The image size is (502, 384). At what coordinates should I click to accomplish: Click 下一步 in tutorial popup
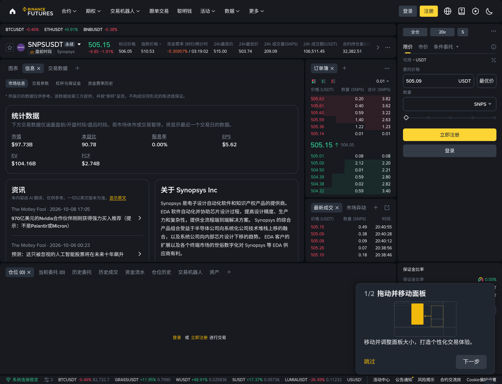[x=471, y=362]
